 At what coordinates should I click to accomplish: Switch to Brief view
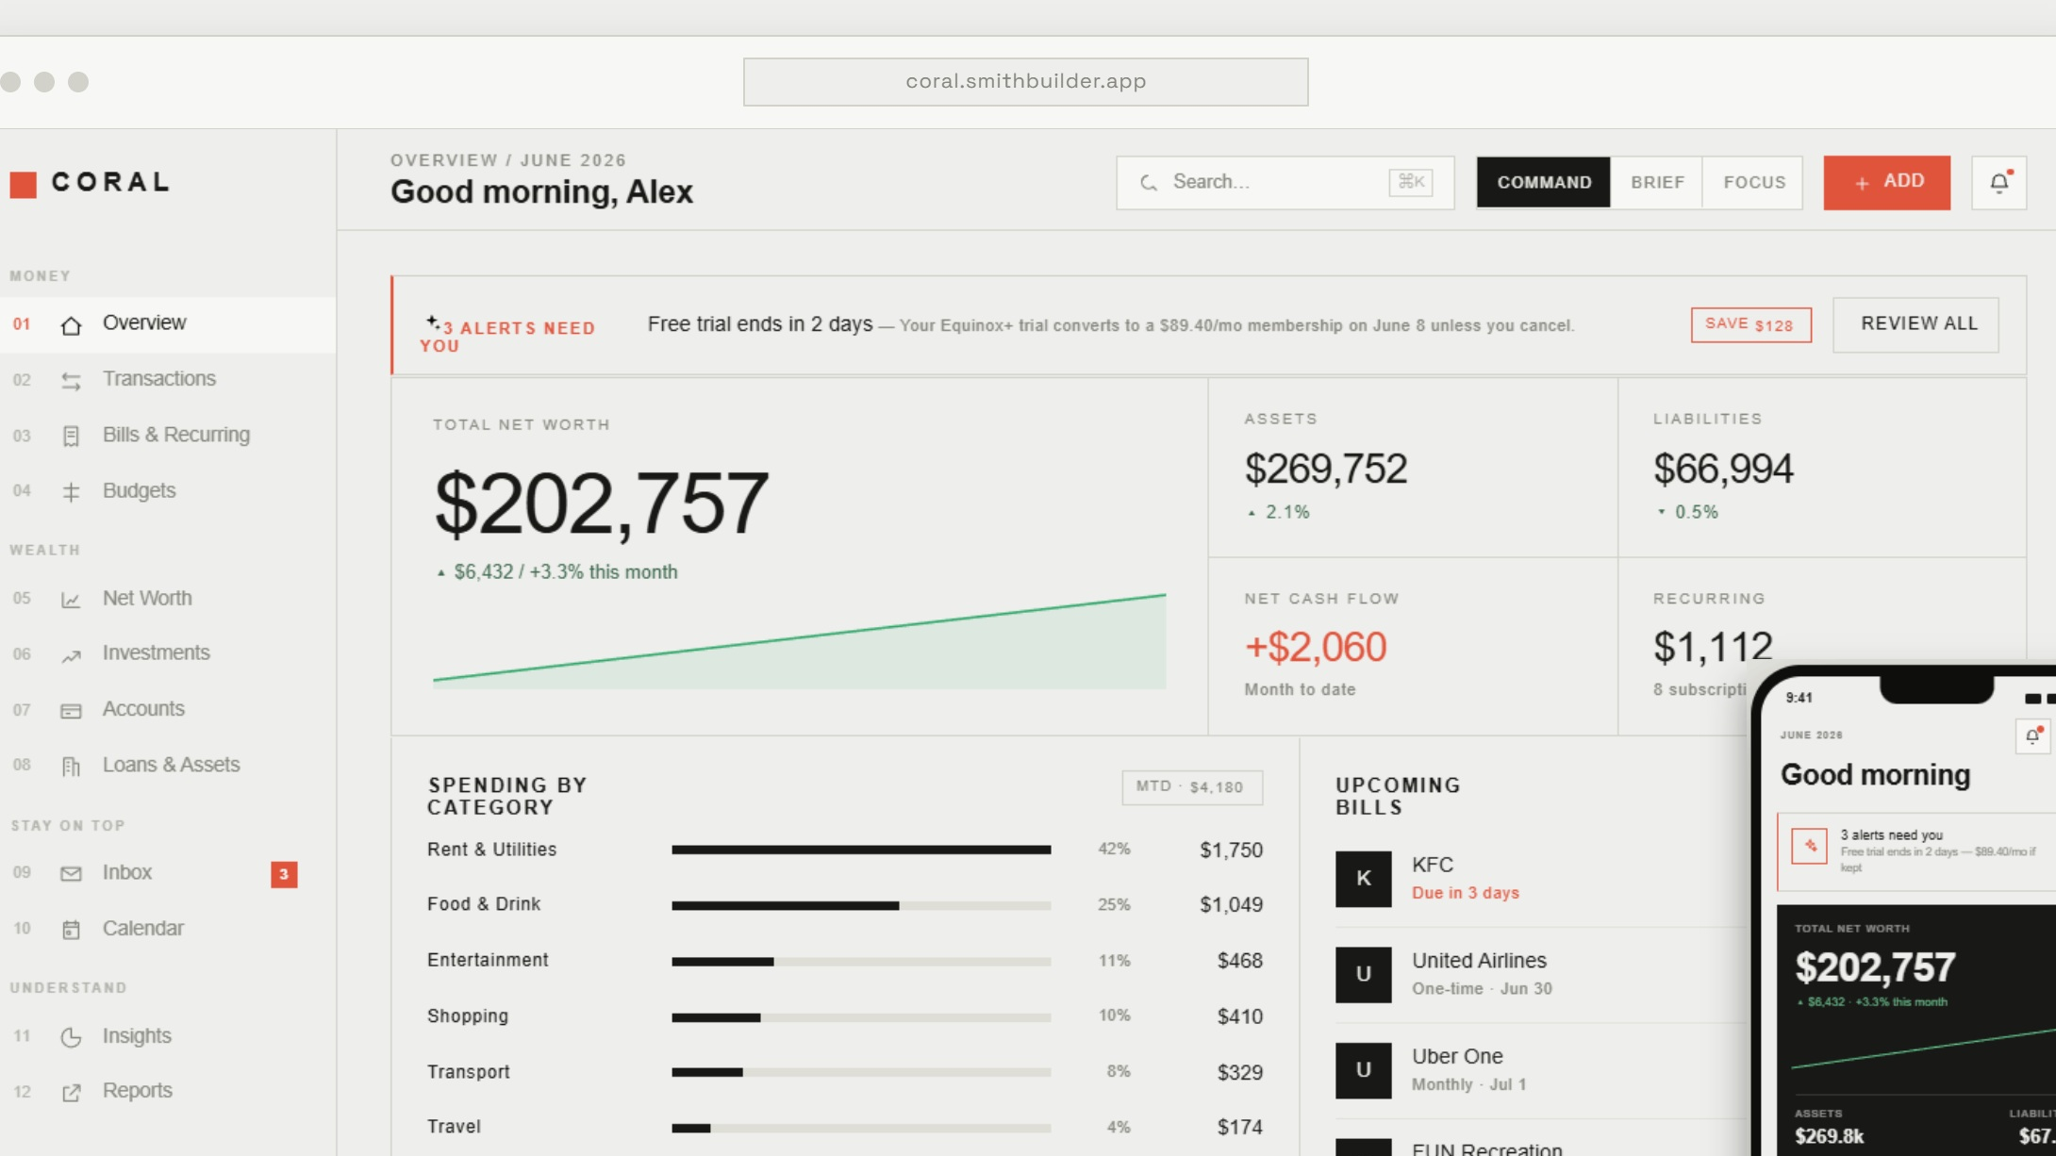[x=1657, y=182]
